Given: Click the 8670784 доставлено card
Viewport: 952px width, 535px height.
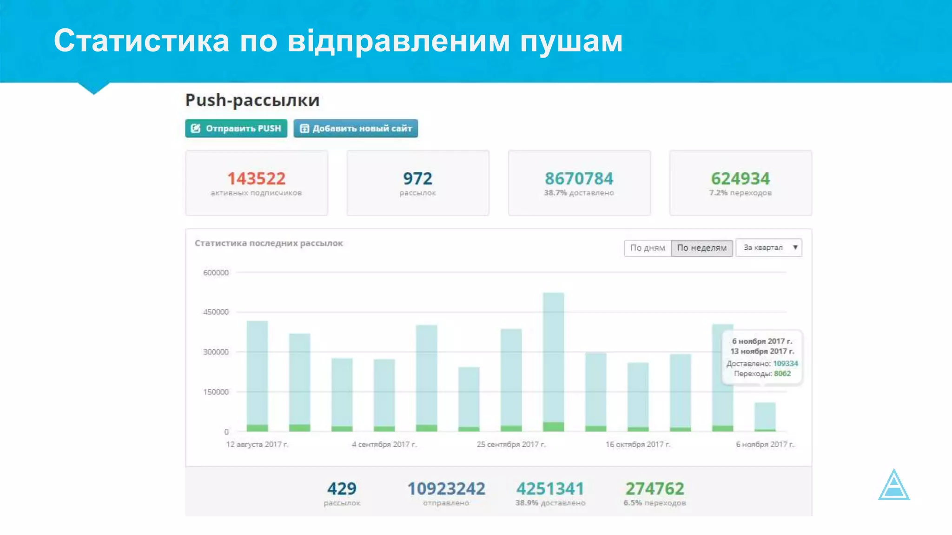Looking at the screenshot, I should [579, 183].
